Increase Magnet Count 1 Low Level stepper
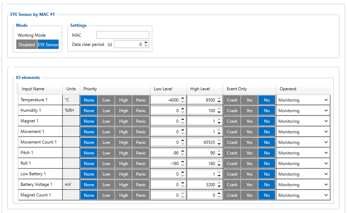 183,194
